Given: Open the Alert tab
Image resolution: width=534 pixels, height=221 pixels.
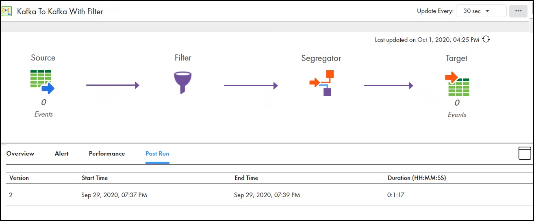Looking at the screenshot, I should (x=62, y=154).
